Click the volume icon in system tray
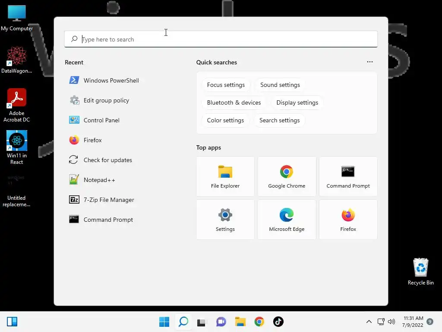 (391, 322)
